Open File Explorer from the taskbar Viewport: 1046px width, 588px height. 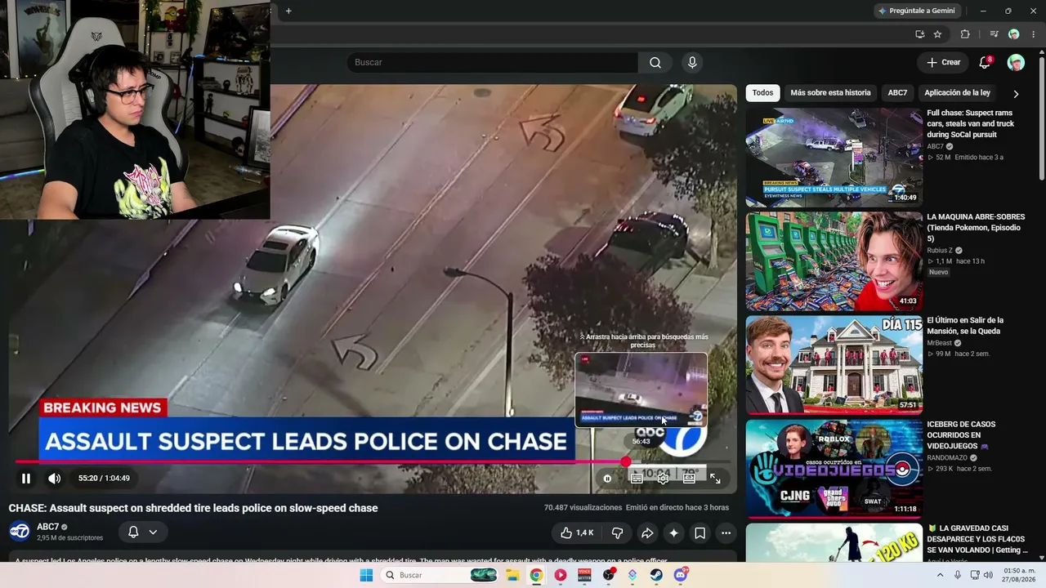point(512,575)
